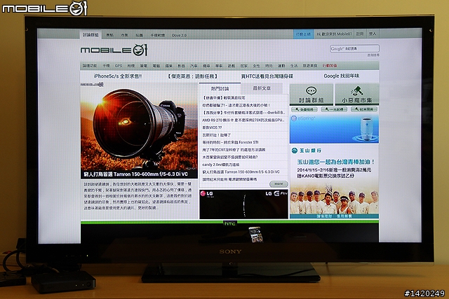Image resolution: width=449 pixels, height=299 pixels.
Task: Open the black LG G Flex ad banner
Action: pyautogui.click(x=243, y=204)
